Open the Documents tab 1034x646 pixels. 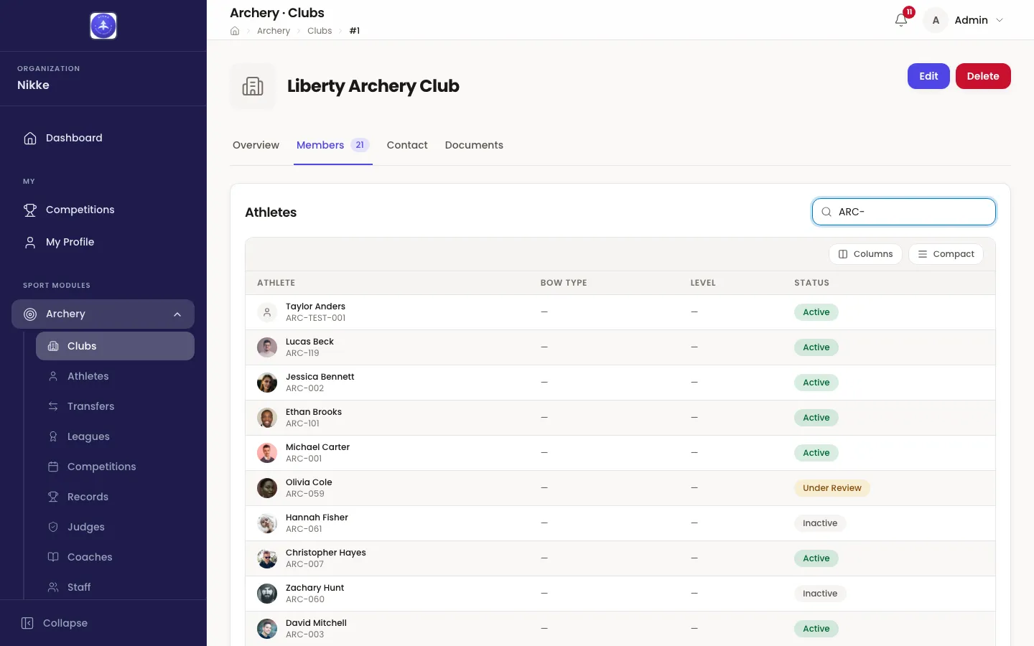[x=474, y=145]
